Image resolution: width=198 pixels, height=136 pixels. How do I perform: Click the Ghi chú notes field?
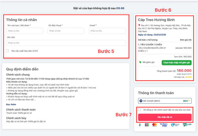66,43
